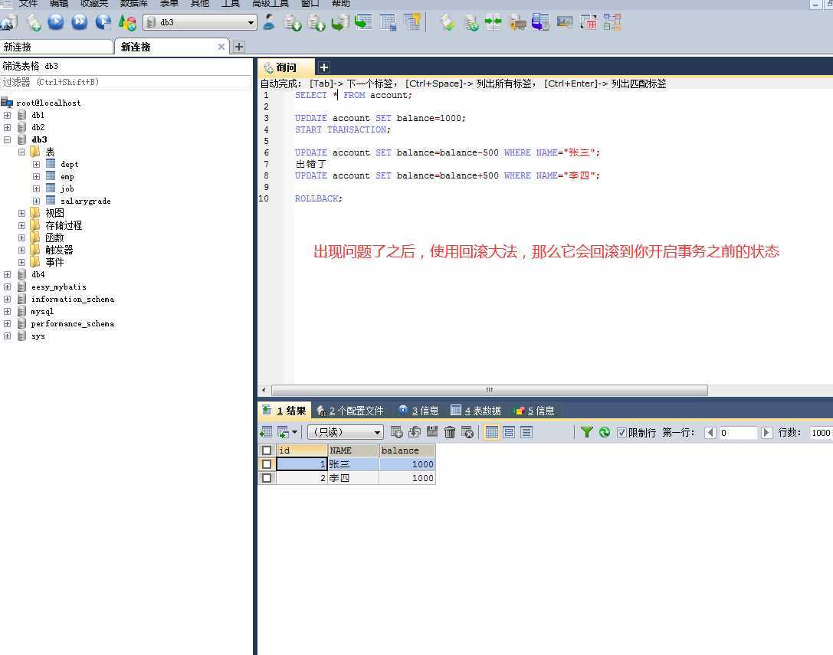Go to previous page of result rows
This screenshot has width=833, height=655.
(710, 432)
